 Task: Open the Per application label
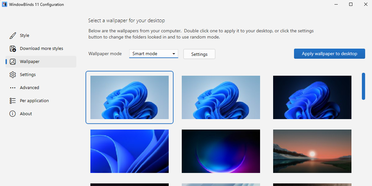tap(34, 101)
